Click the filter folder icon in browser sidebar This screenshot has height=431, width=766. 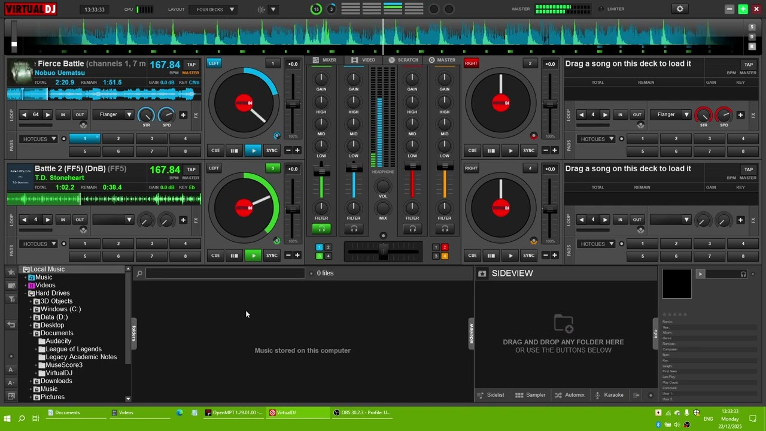11,299
